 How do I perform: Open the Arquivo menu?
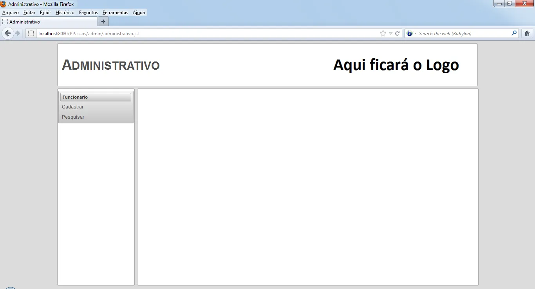[x=11, y=13]
